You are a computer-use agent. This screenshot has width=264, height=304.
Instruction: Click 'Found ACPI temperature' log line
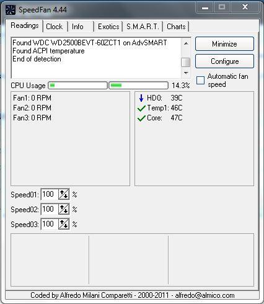point(48,51)
